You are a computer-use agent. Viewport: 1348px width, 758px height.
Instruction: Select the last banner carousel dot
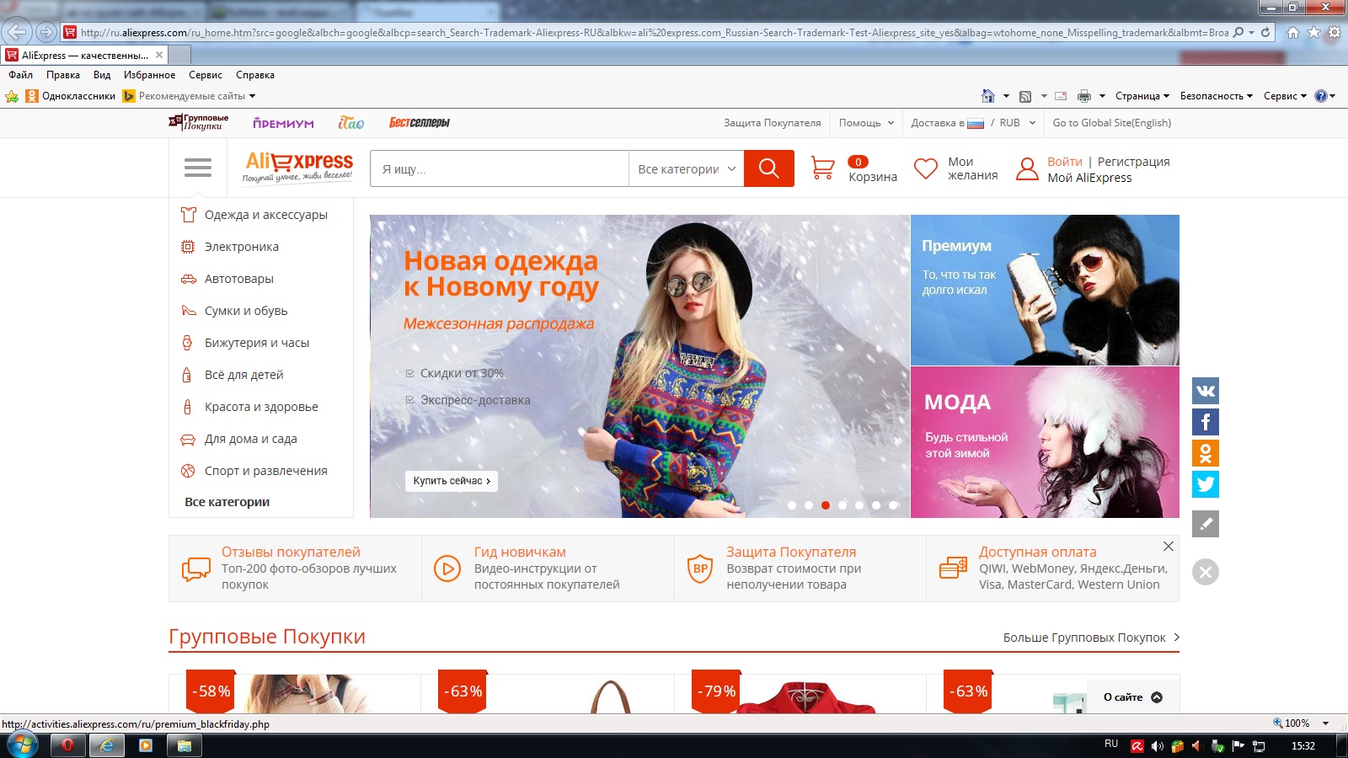(x=893, y=505)
